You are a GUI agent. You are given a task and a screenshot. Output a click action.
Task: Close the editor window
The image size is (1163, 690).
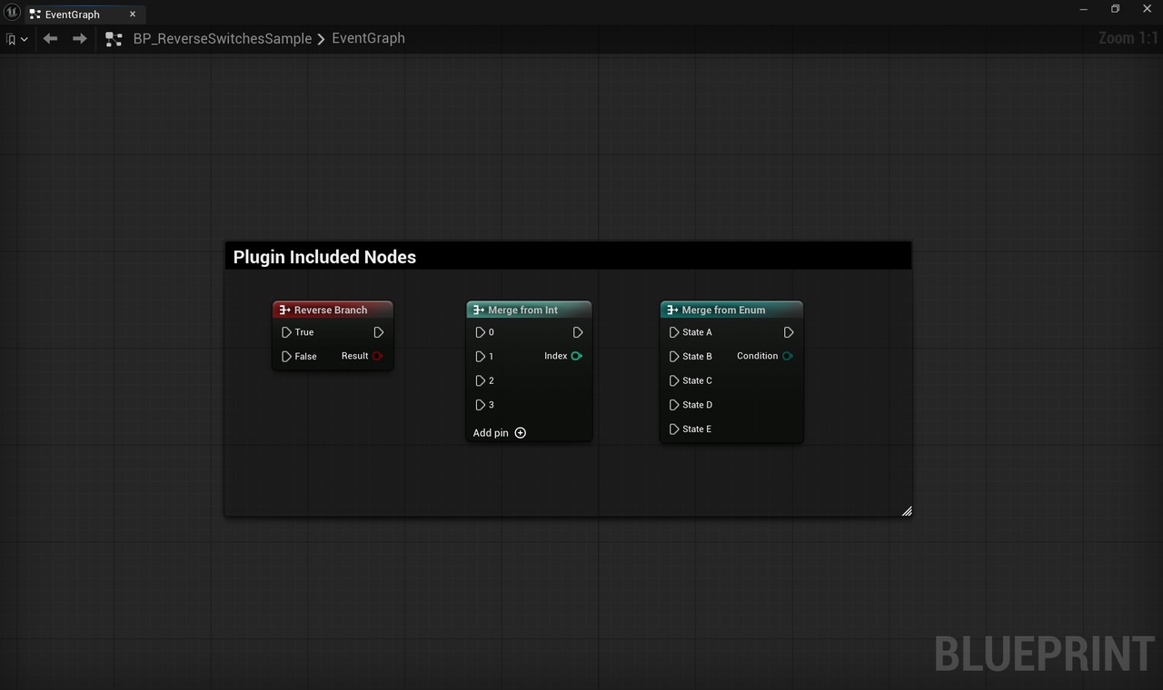[1147, 9]
